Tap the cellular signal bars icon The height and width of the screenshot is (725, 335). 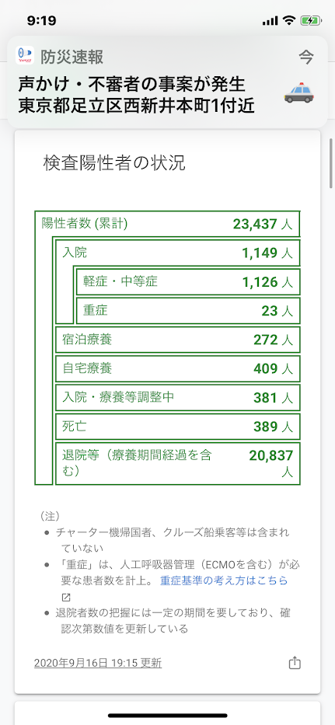click(270, 21)
